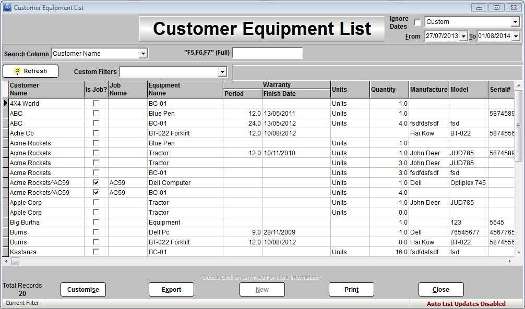Open the Search Column dropdown
Screen dimensions: 525x309
coord(143,53)
